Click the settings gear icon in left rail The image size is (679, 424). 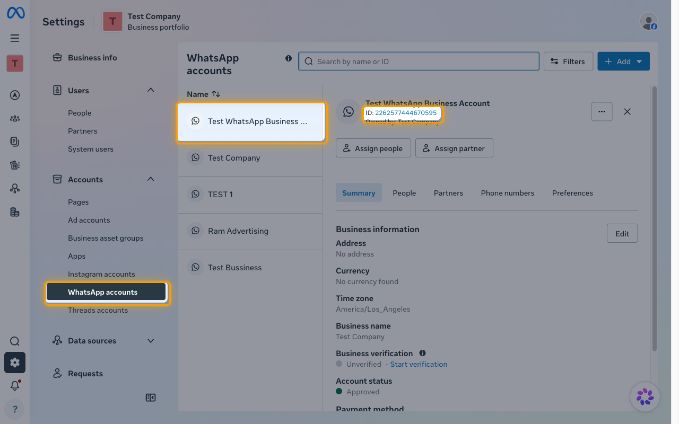[15, 363]
